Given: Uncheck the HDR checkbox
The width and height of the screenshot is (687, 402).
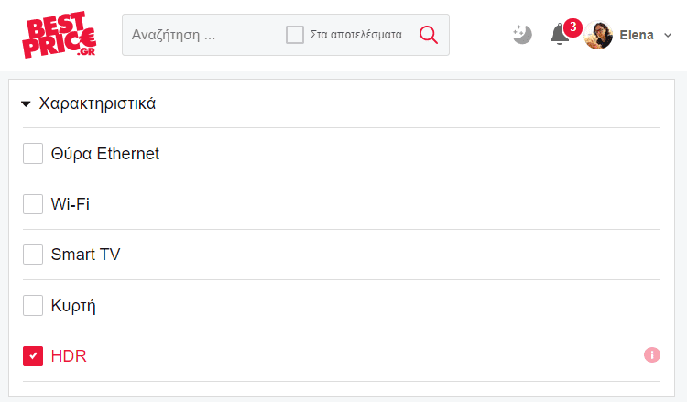Looking at the screenshot, I should (33, 356).
